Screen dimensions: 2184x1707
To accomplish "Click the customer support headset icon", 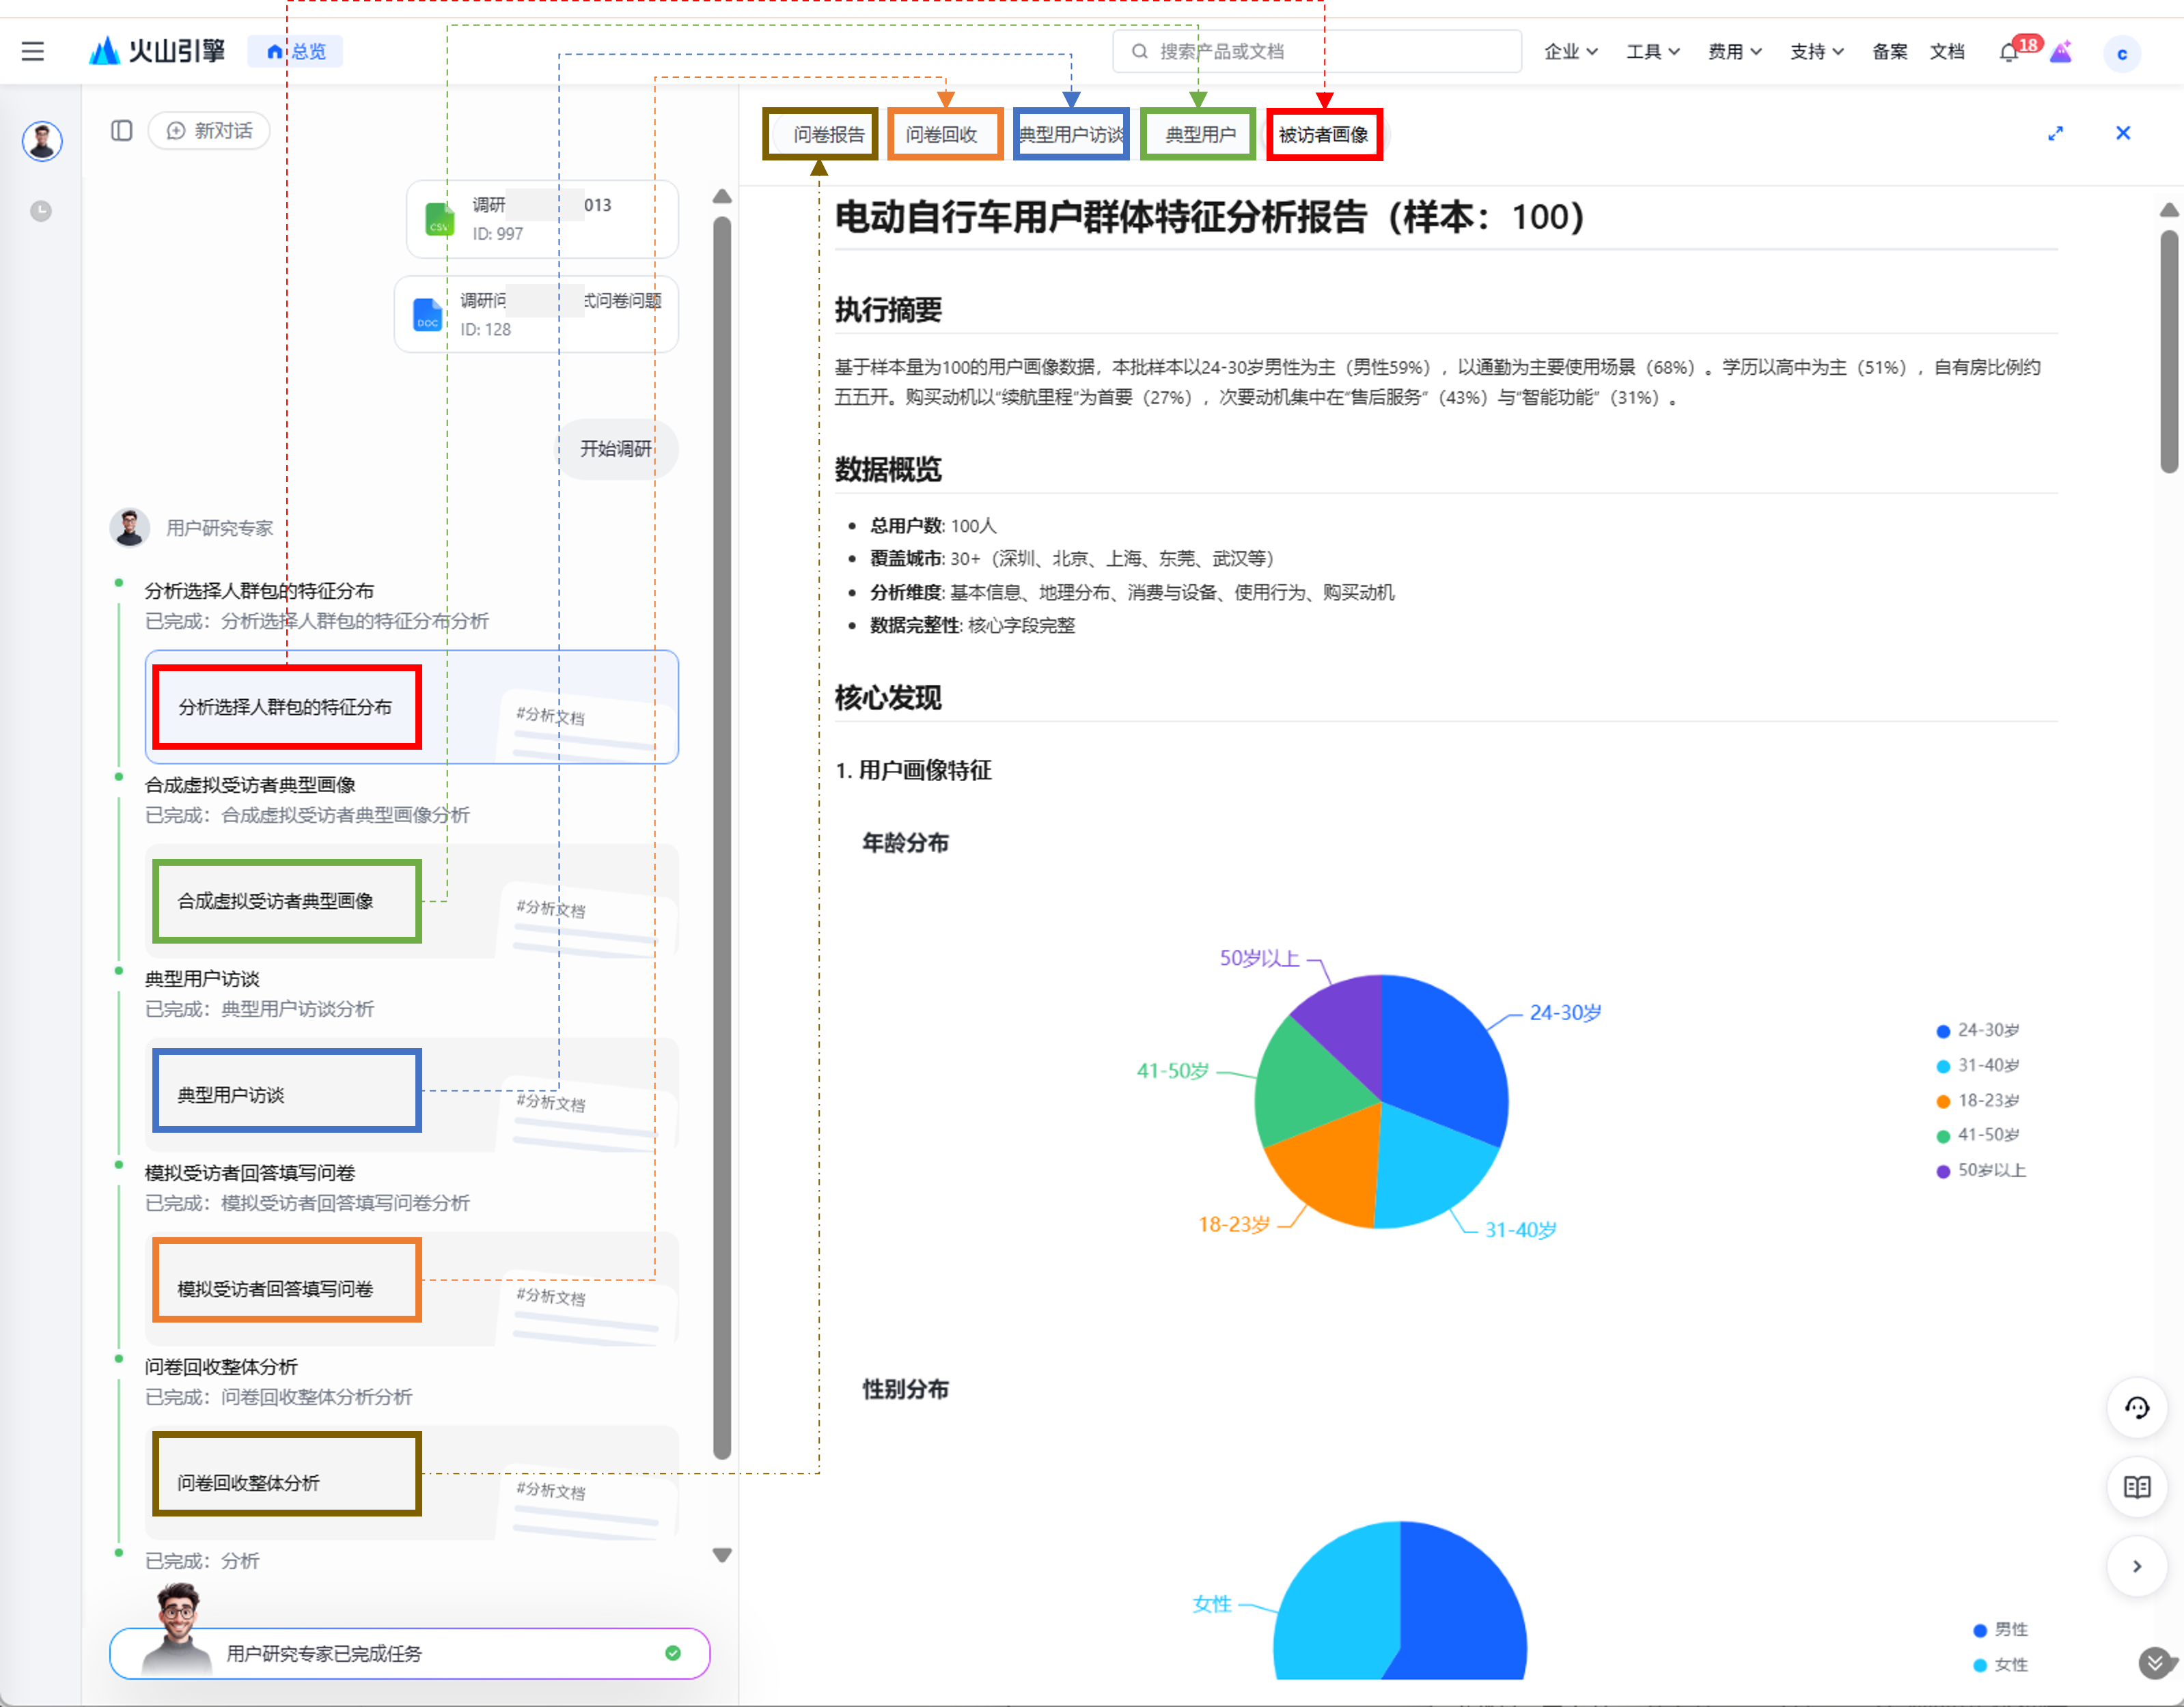I will point(2136,1408).
